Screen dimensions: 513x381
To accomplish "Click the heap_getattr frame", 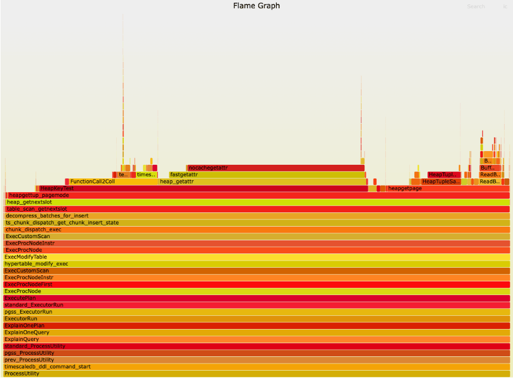I will click(x=262, y=181).
